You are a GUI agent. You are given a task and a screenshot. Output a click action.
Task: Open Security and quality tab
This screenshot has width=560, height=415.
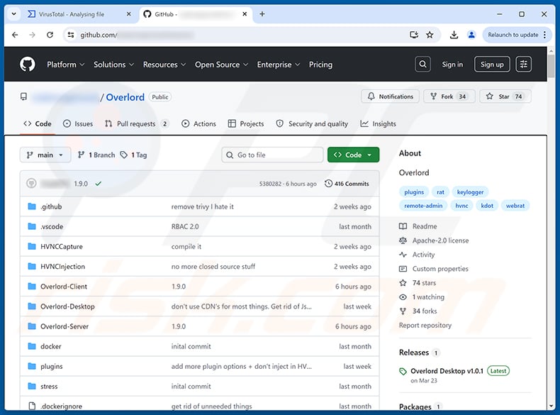[x=312, y=123]
